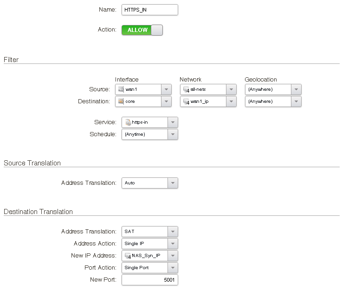
Task: Click the wan1_ip network icon
Action: 186,101
